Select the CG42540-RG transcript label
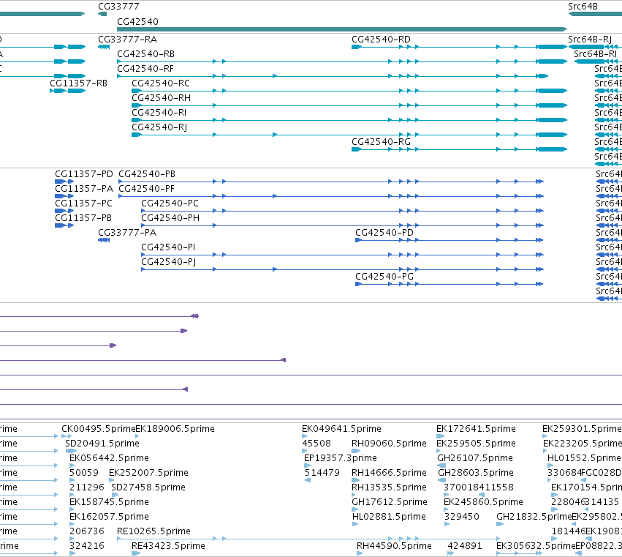Viewport: 622px width, 557px height. [x=382, y=142]
